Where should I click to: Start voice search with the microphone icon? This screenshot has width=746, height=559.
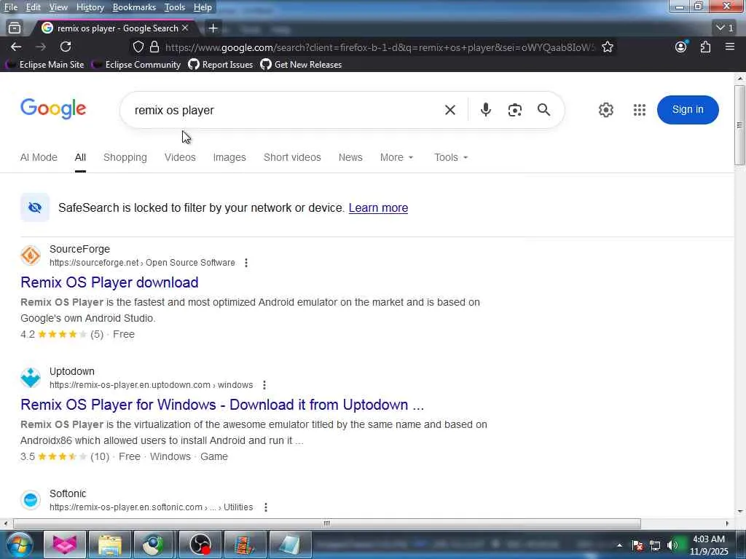click(x=485, y=110)
